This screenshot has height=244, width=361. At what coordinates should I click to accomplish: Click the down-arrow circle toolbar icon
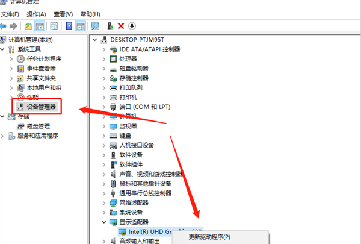tap(132, 26)
